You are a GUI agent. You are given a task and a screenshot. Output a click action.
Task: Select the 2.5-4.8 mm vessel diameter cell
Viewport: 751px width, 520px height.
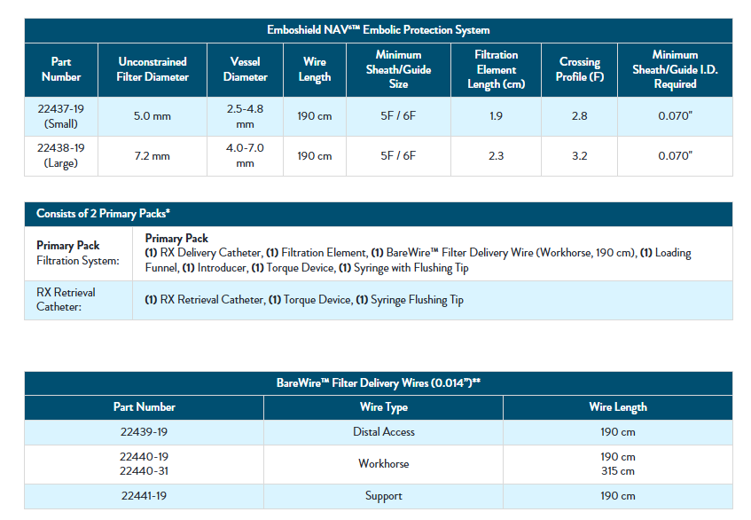[x=245, y=116]
